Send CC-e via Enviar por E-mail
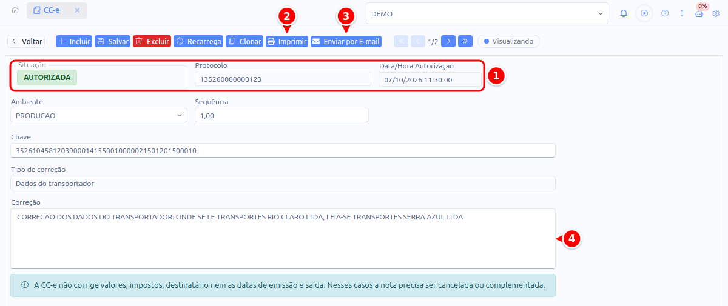This screenshot has width=728, height=306. pyautogui.click(x=346, y=41)
